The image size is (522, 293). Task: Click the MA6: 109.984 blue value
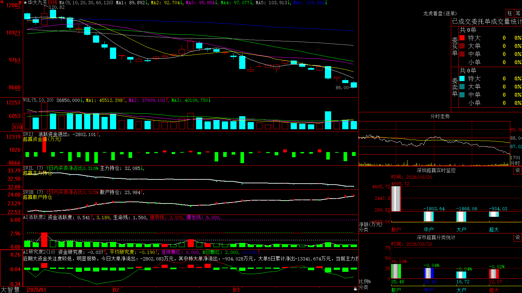click(309, 3)
